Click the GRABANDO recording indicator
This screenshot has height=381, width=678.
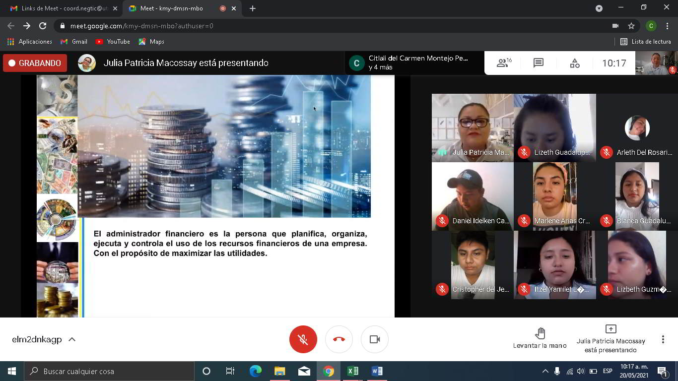pos(35,63)
